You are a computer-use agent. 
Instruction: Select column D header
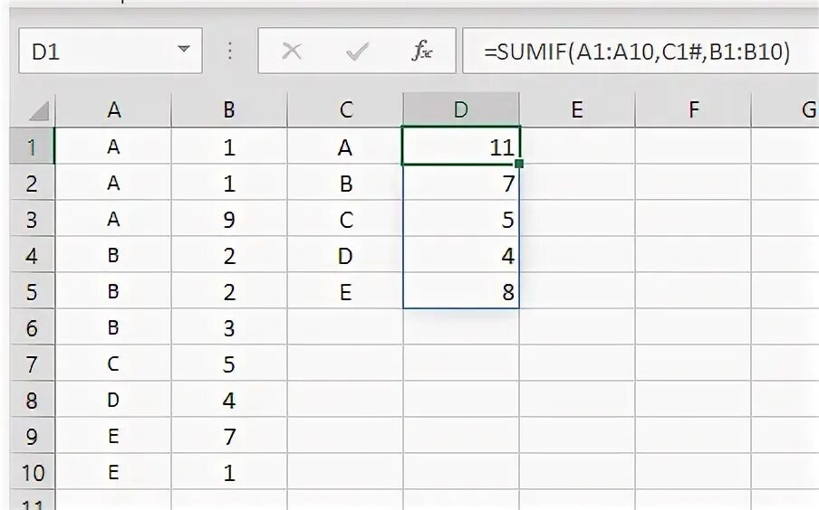pyautogui.click(x=461, y=110)
